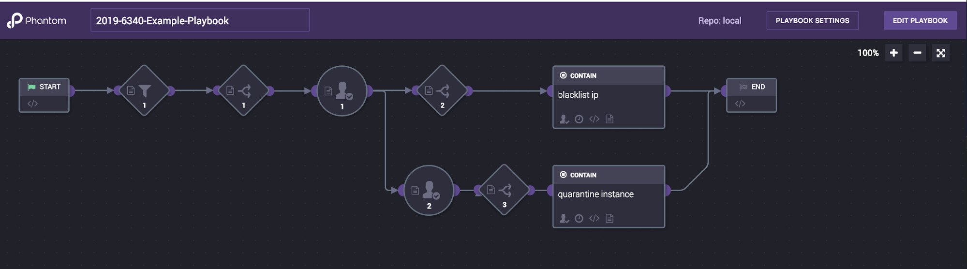This screenshot has height=269, width=967.
Task: Click the Edit Playbook button
Action: pyautogui.click(x=920, y=20)
